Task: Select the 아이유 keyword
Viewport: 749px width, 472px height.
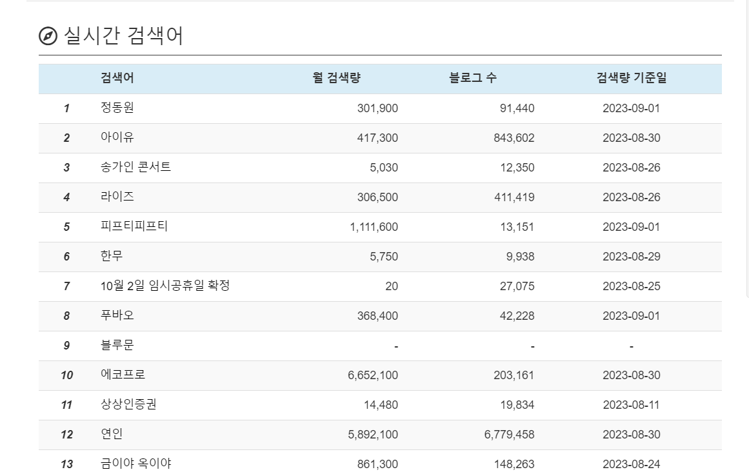Action: coord(117,137)
